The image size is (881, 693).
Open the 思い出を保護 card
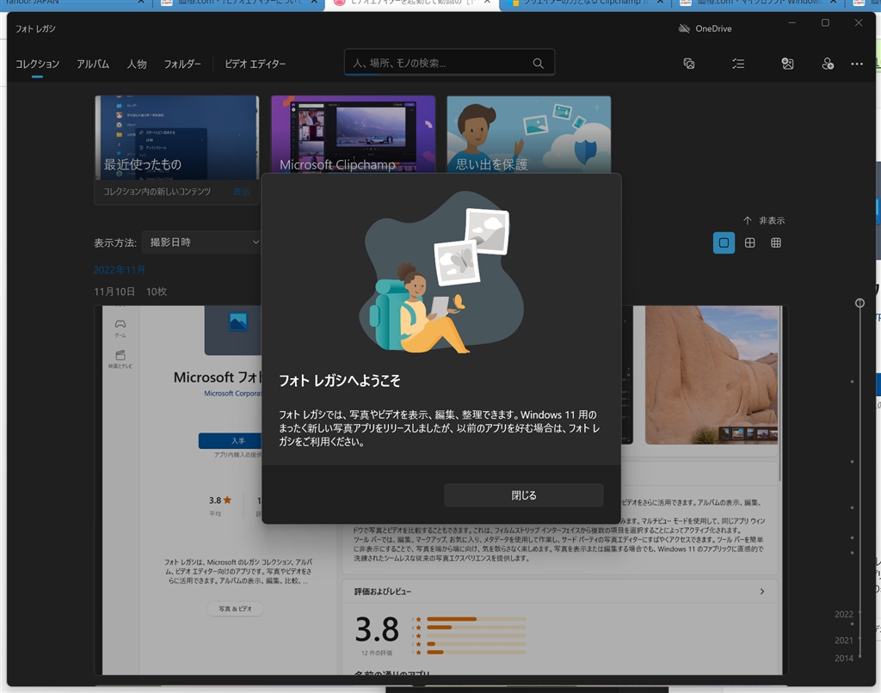529,133
